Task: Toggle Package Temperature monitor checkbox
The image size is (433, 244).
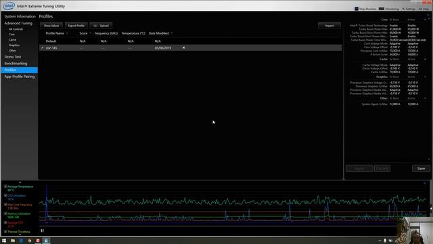Action: click(5, 186)
